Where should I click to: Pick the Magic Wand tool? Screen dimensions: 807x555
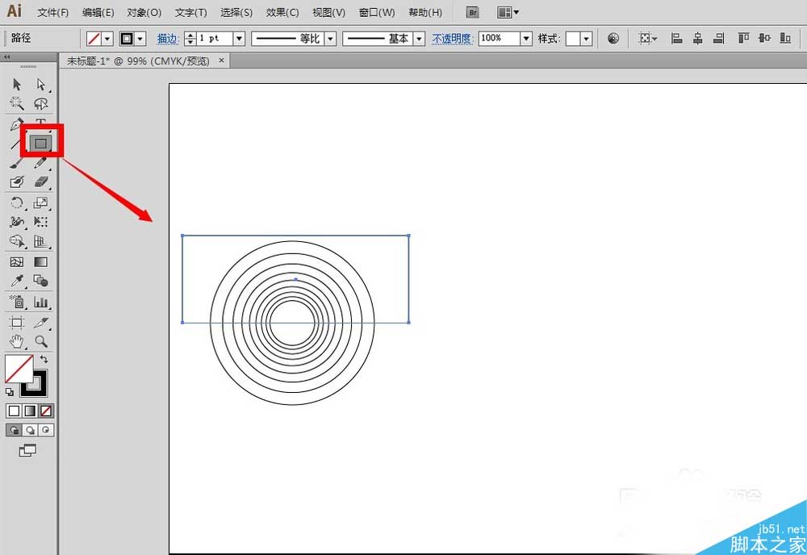[17, 104]
